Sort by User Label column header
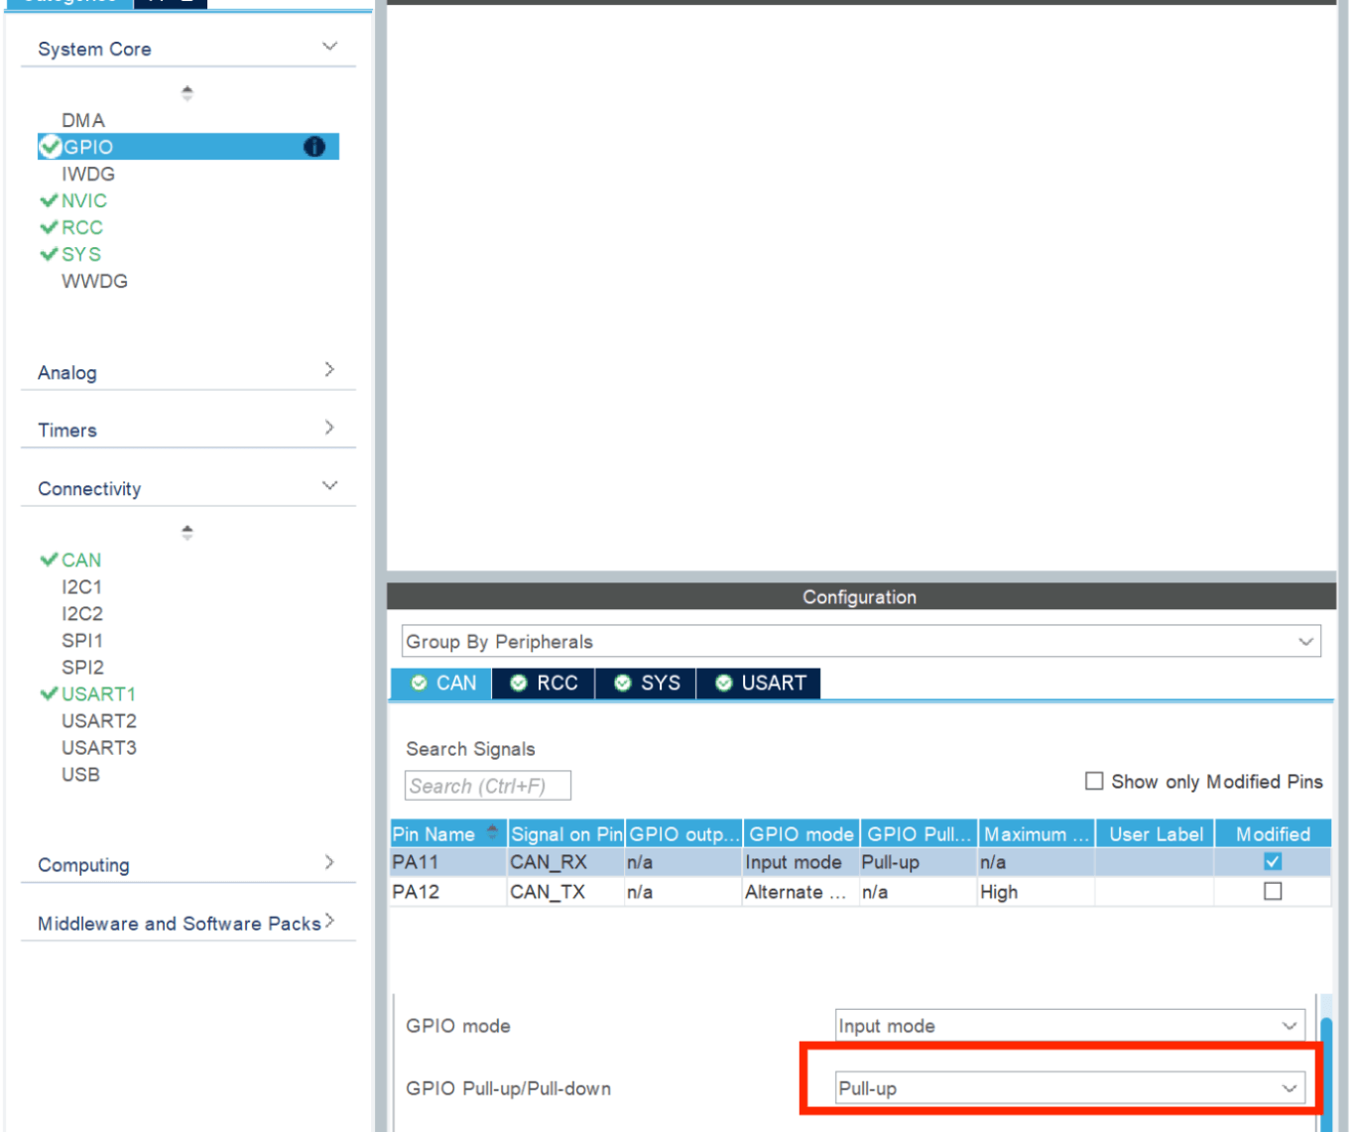This screenshot has width=1358, height=1132. [1156, 834]
